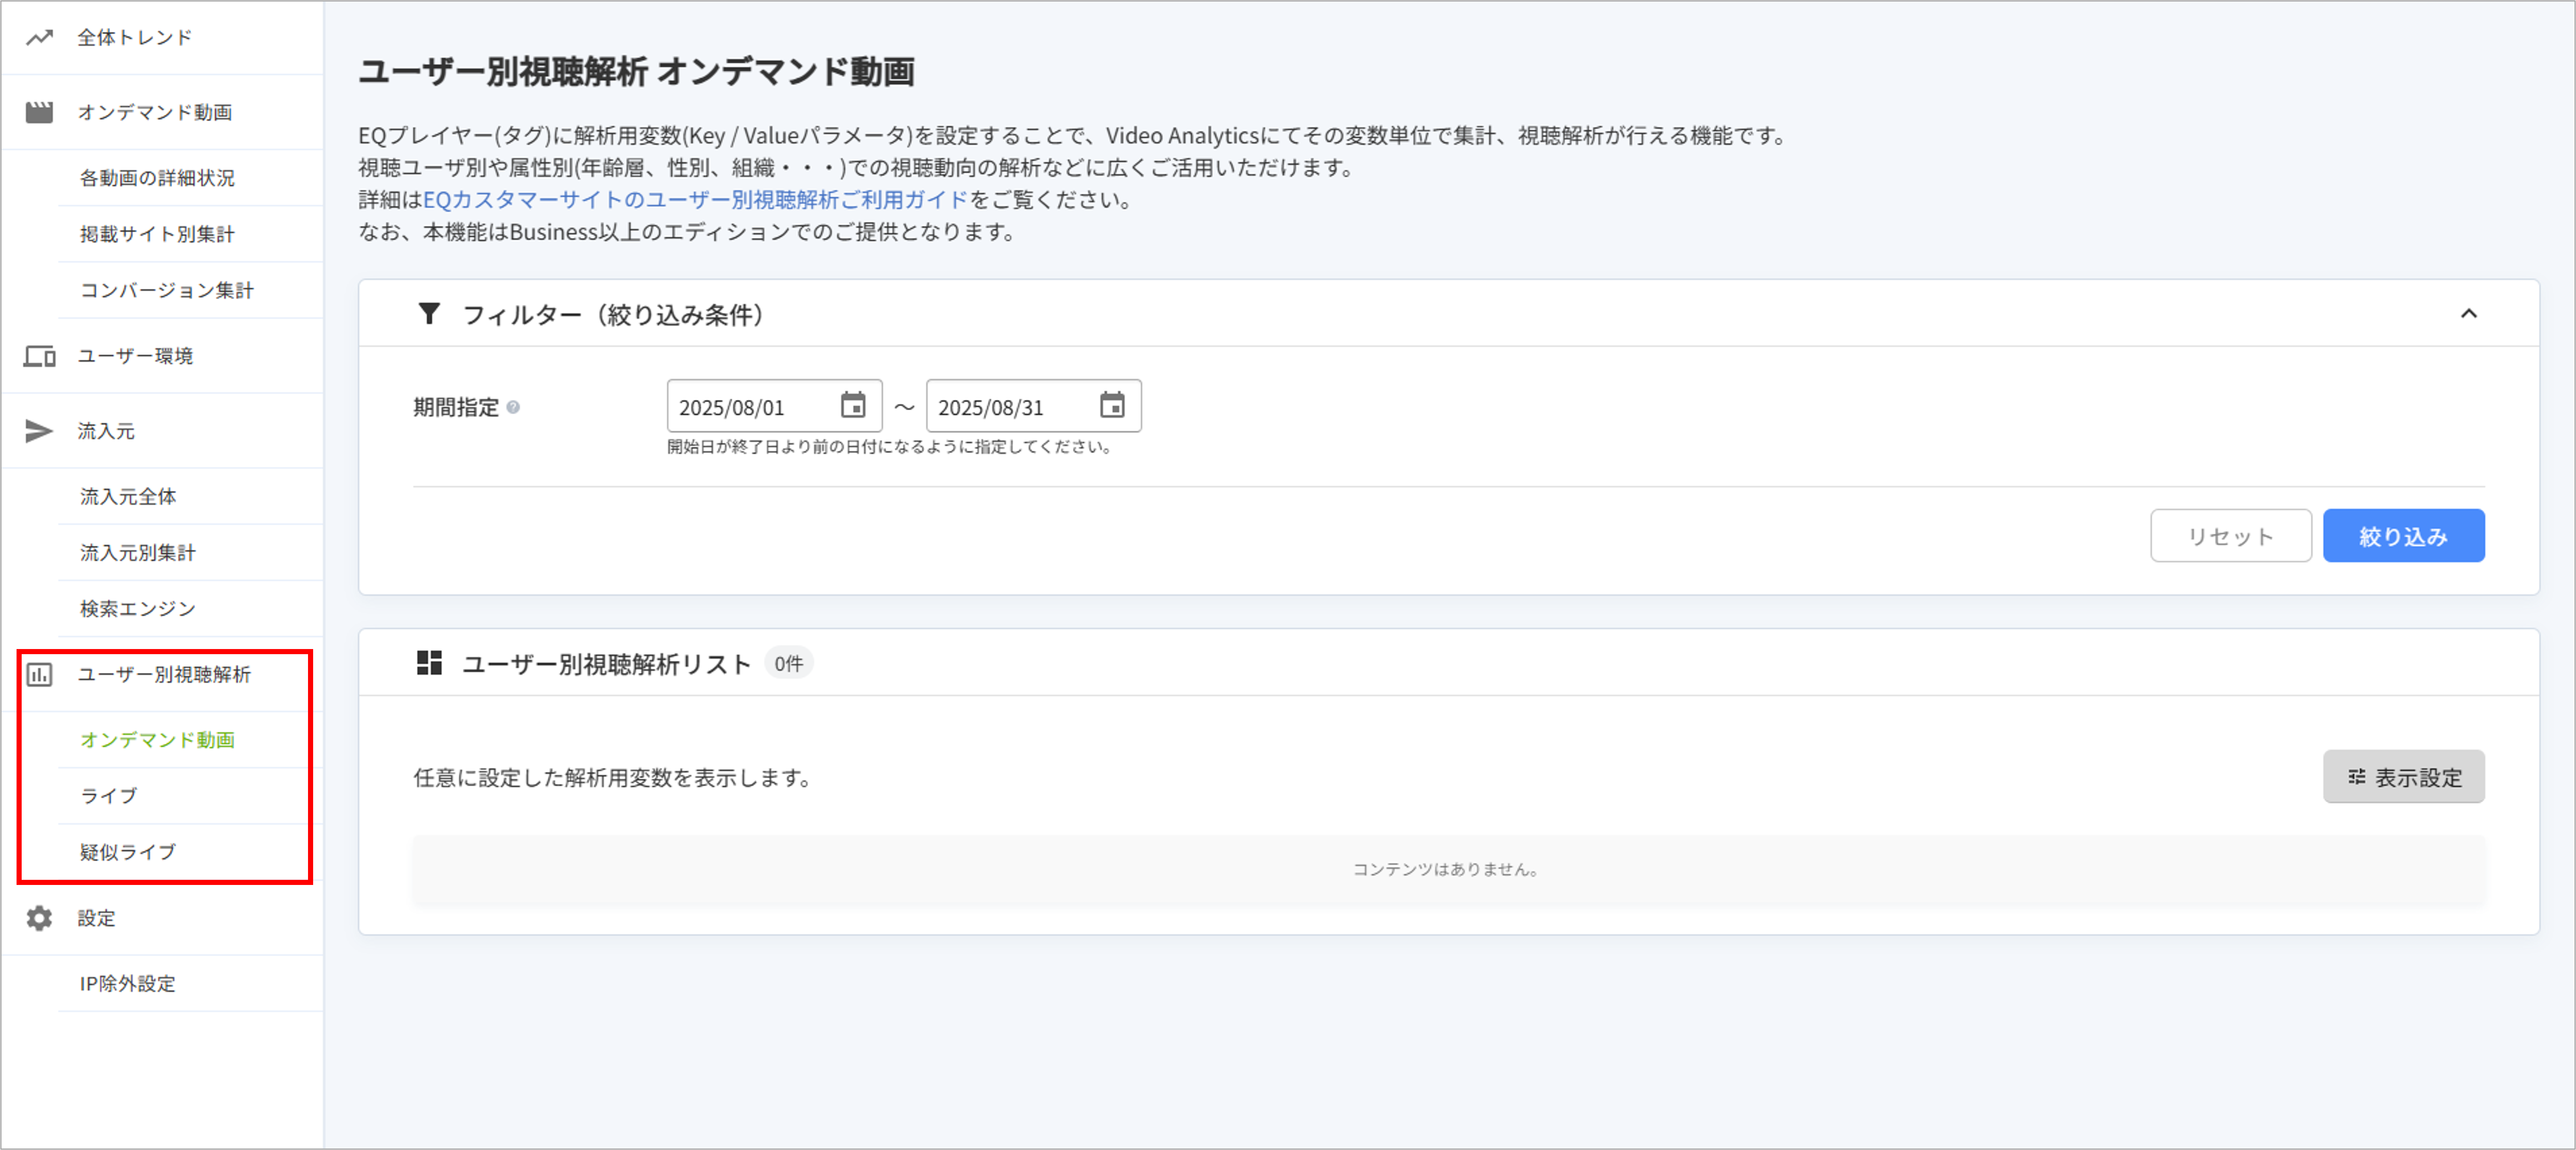Click the 期間指定 help question icon
The width and height of the screenshot is (2576, 1150).
click(513, 407)
